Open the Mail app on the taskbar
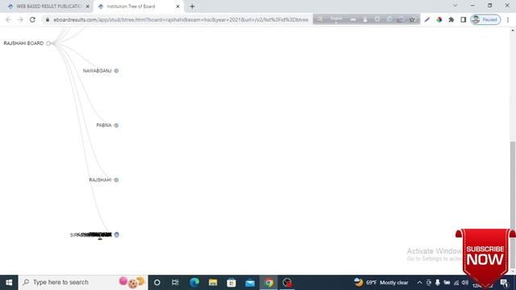The width and height of the screenshot is (516, 290). point(250,283)
